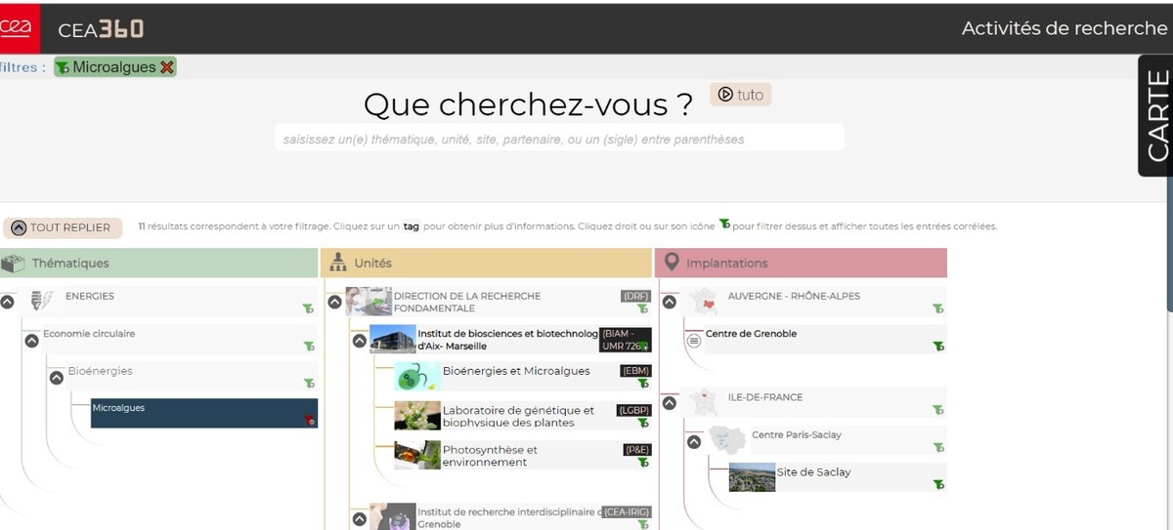Click filter icon on ILE-DE-FRANCE row
The image size is (1173, 530).
(x=937, y=410)
